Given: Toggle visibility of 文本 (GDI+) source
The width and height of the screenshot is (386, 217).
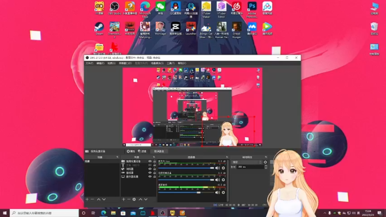Looking at the screenshot, I should [150, 165].
